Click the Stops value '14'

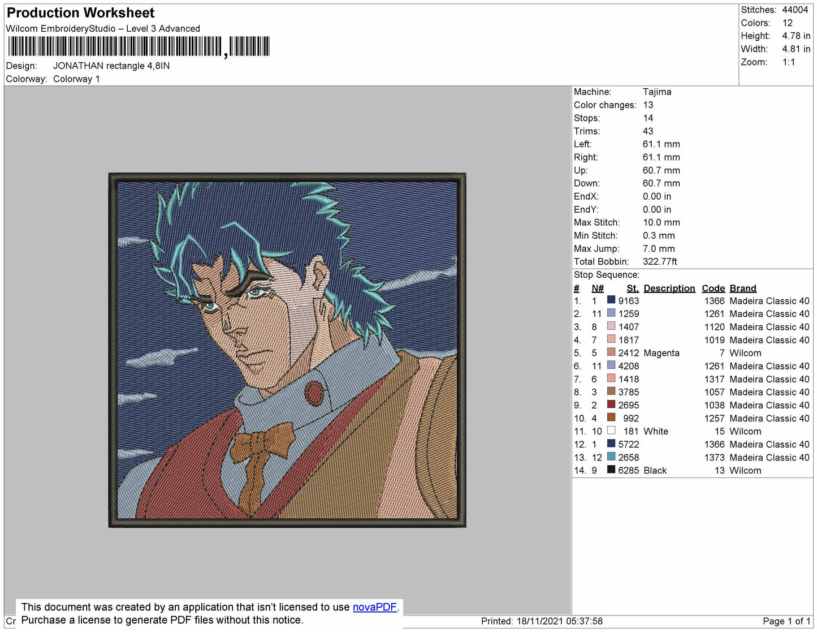point(648,118)
